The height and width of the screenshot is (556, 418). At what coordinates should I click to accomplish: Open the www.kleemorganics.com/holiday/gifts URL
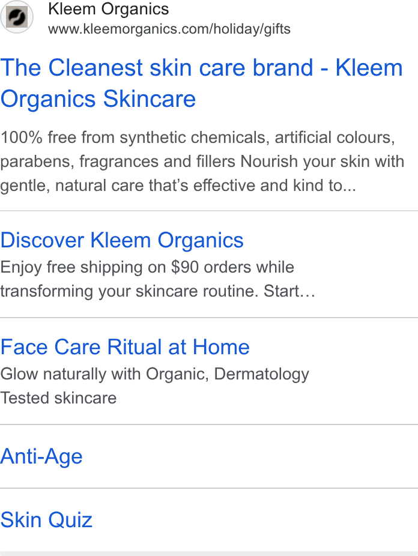[x=169, y=29]
